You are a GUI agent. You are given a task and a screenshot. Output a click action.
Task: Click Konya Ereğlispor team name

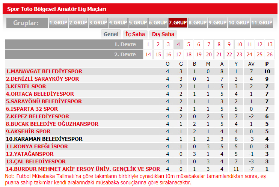(x=36, y=146)
